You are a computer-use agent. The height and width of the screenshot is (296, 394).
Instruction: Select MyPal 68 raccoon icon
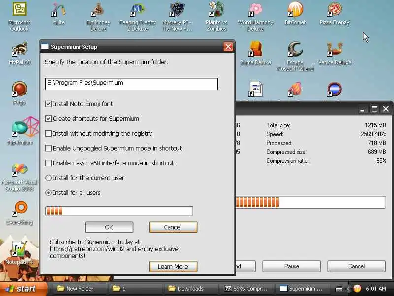click(x=19, y=53)
